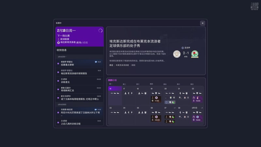Select calendar day 16
Image resolution: width=261 pixels, height=147 pixels.
point(115,96)
